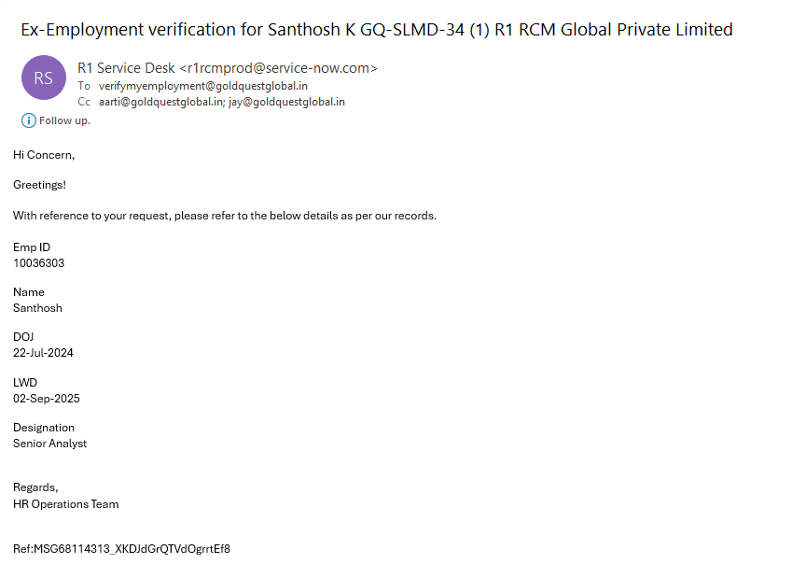Click the Follow up info icon
Image resolution: width=792 pixels, height=578 pixels.
[28, 120]
